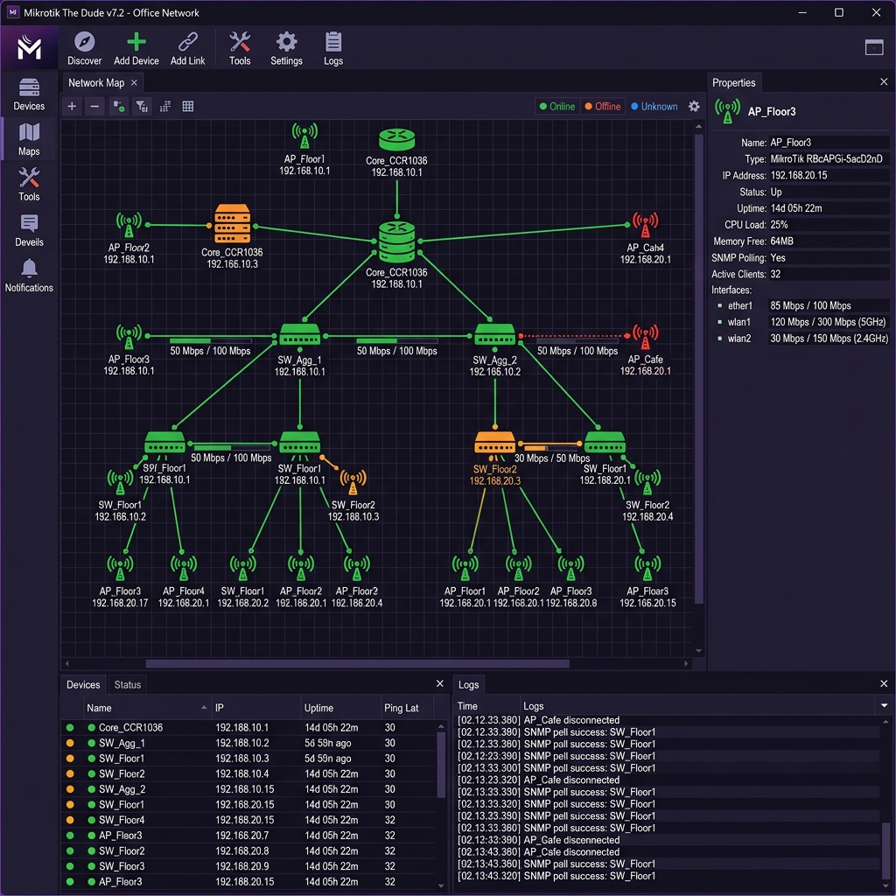Viewport: 896px width, 896px height.
Task: Click the Add Device plus icon
Action: point(136,49)
